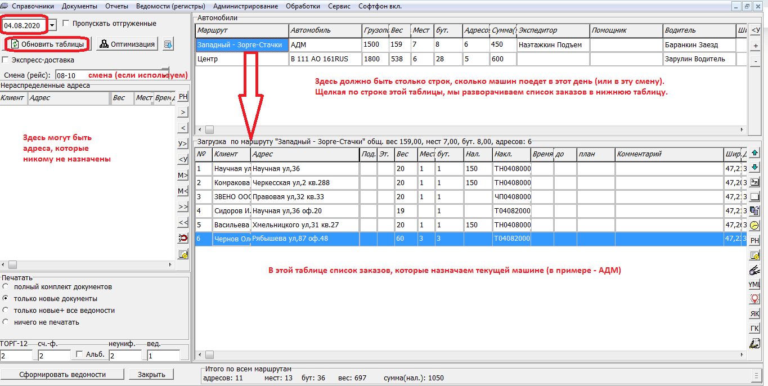The width and height of the screenshot is (768, 386).
Task: Click the database icon next to Оптимизация
Action: coord(168,44)
